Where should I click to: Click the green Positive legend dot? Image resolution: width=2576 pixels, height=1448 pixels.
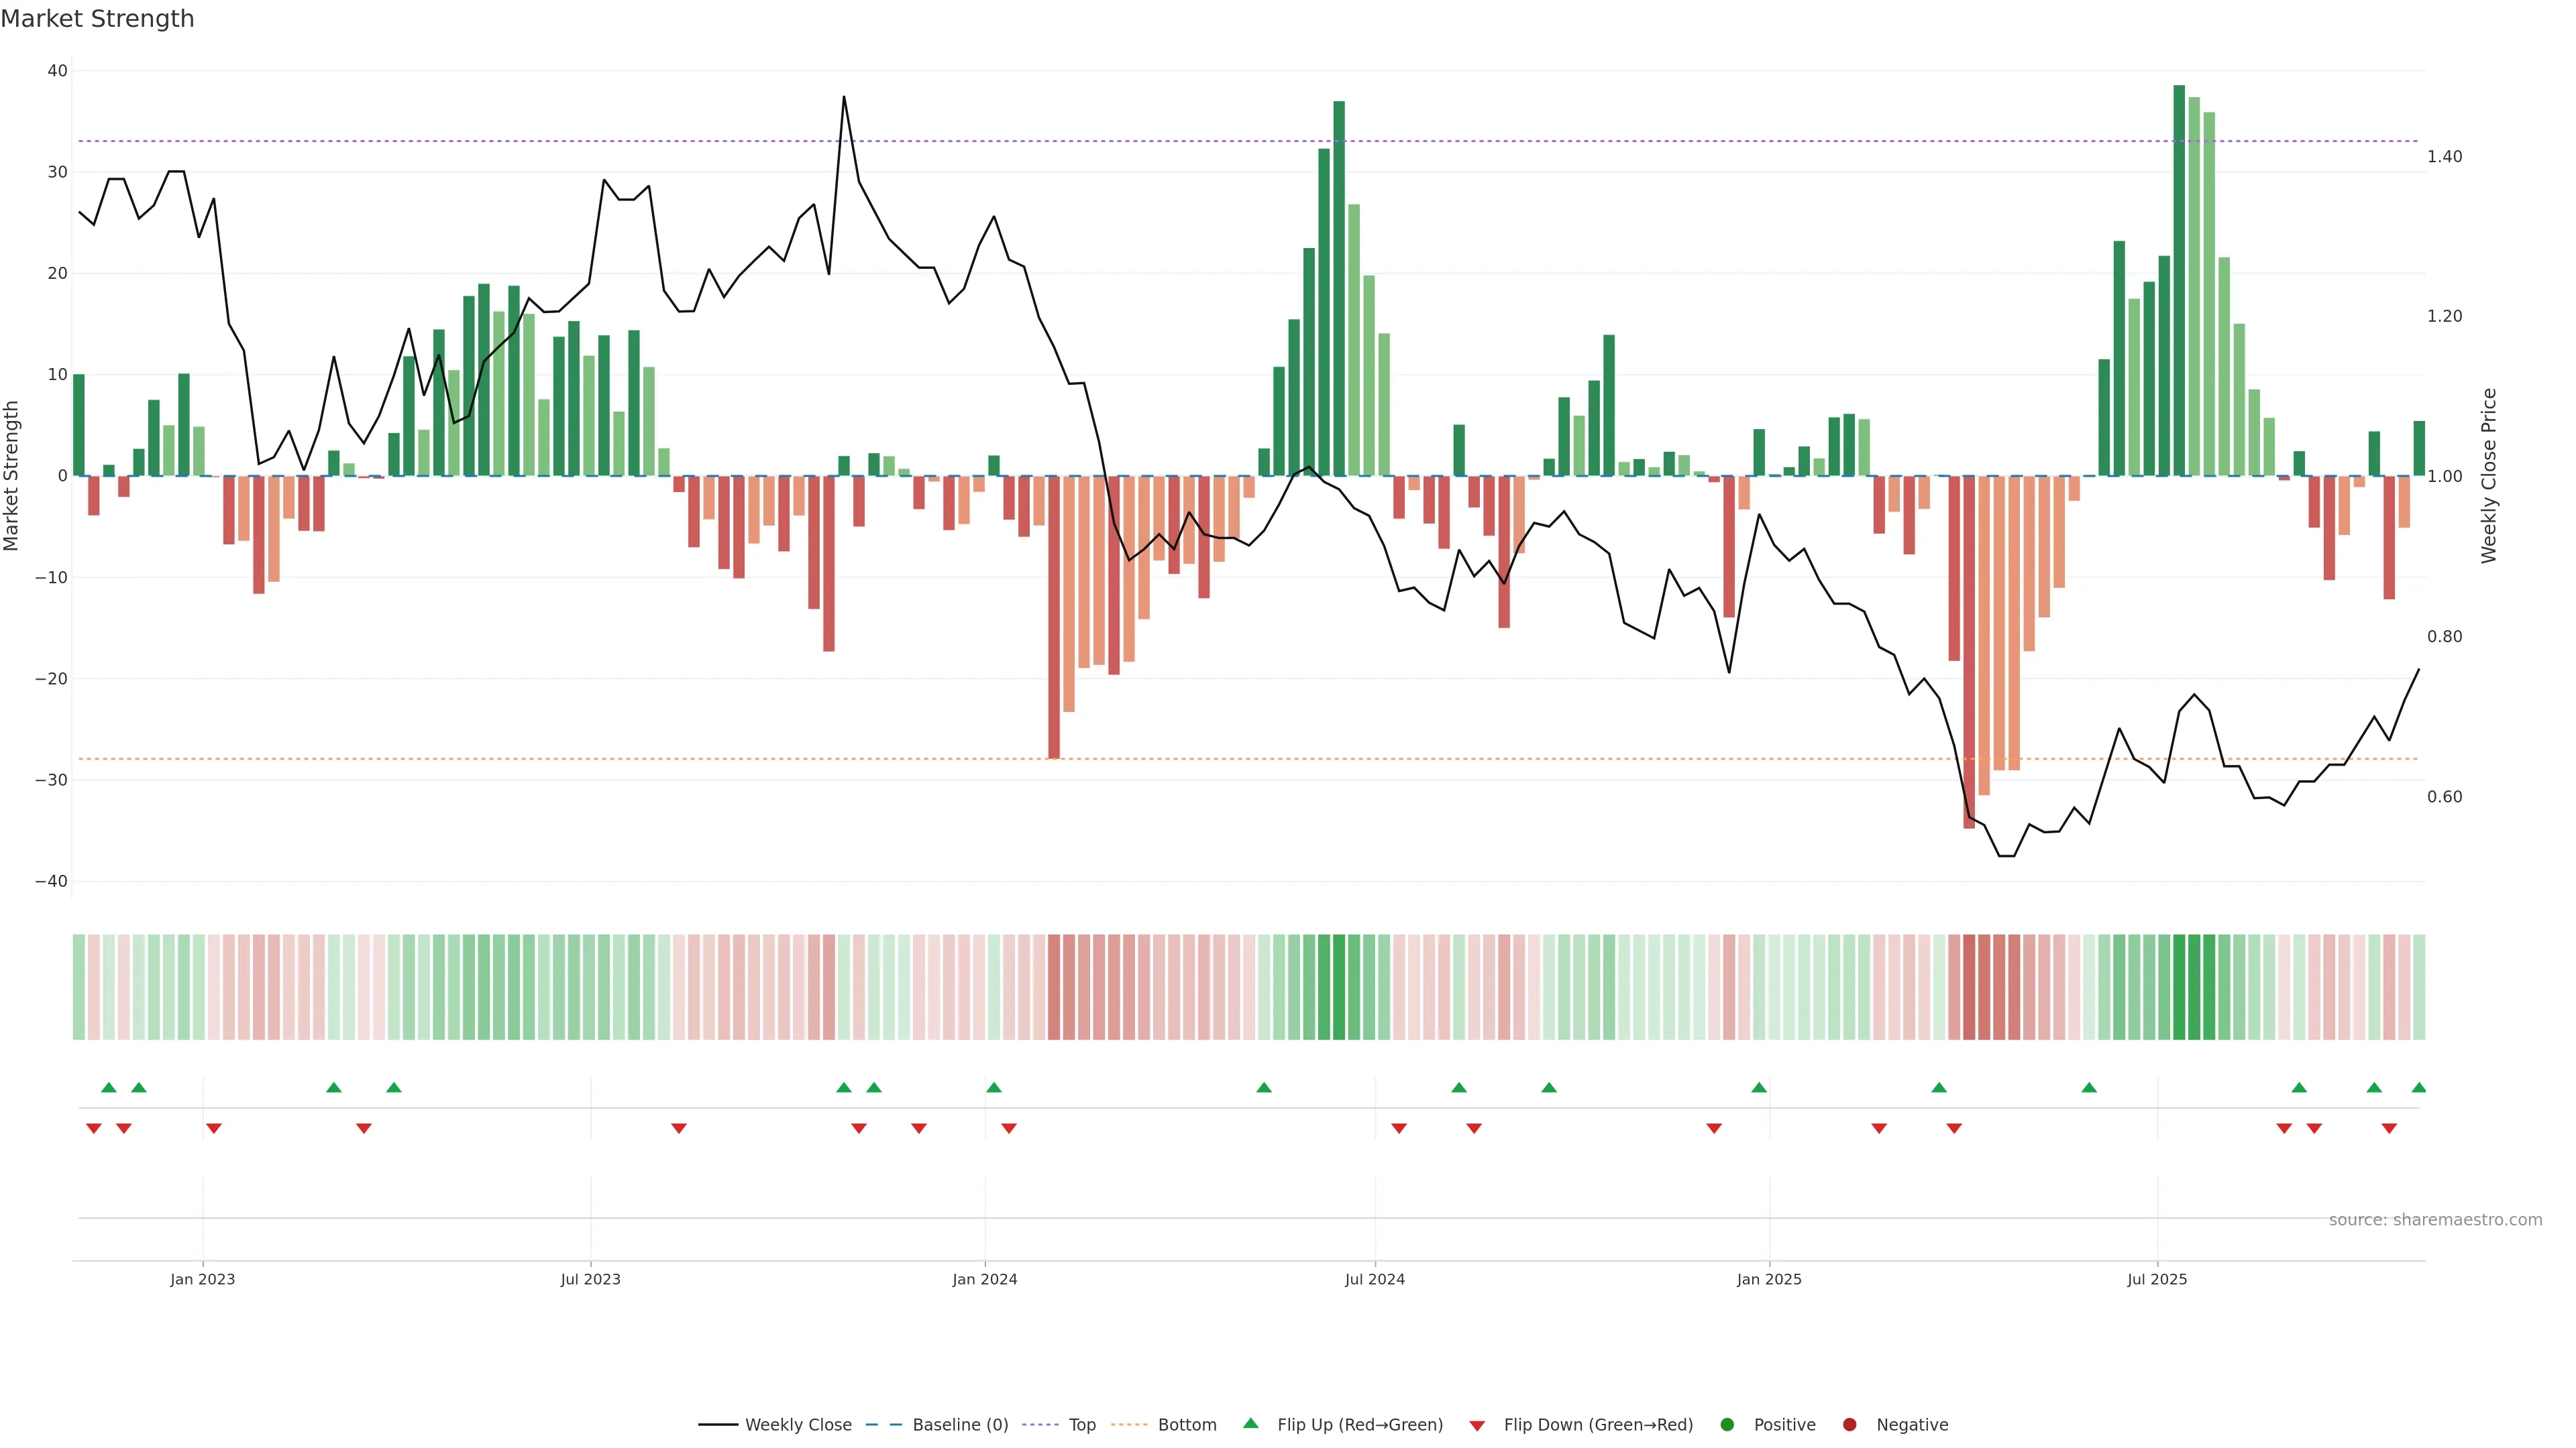pyautogui.click(x=1727, y=1424)
